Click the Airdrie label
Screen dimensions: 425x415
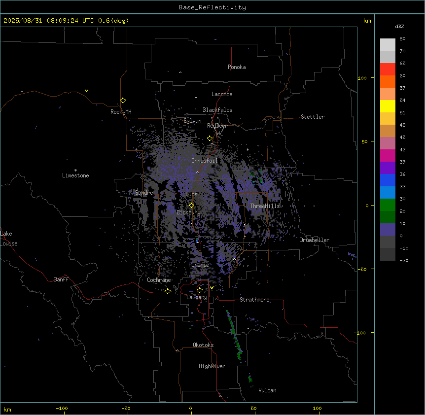(x=199, y=265)
